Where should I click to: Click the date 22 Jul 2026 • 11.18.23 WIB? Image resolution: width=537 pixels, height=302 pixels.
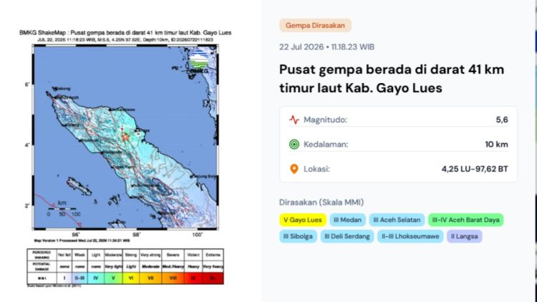coord(326,47)
